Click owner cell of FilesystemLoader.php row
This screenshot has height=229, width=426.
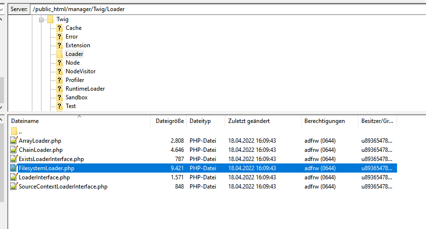click(x=377, y=168)
